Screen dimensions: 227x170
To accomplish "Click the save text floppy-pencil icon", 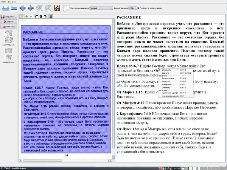I will 57,8.
